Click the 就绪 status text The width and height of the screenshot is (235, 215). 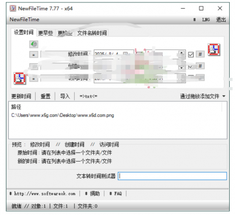pos(16,206)
